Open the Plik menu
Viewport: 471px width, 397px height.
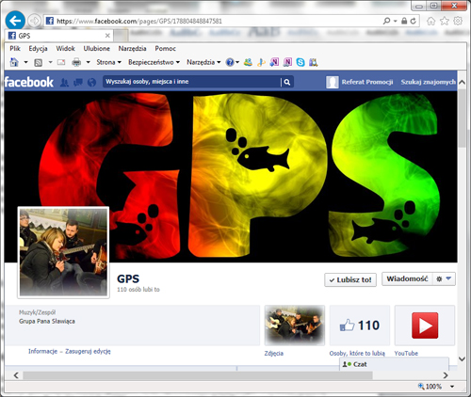[15, 49]
